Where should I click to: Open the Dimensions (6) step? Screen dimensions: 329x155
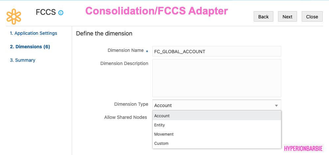coord(30,47)
